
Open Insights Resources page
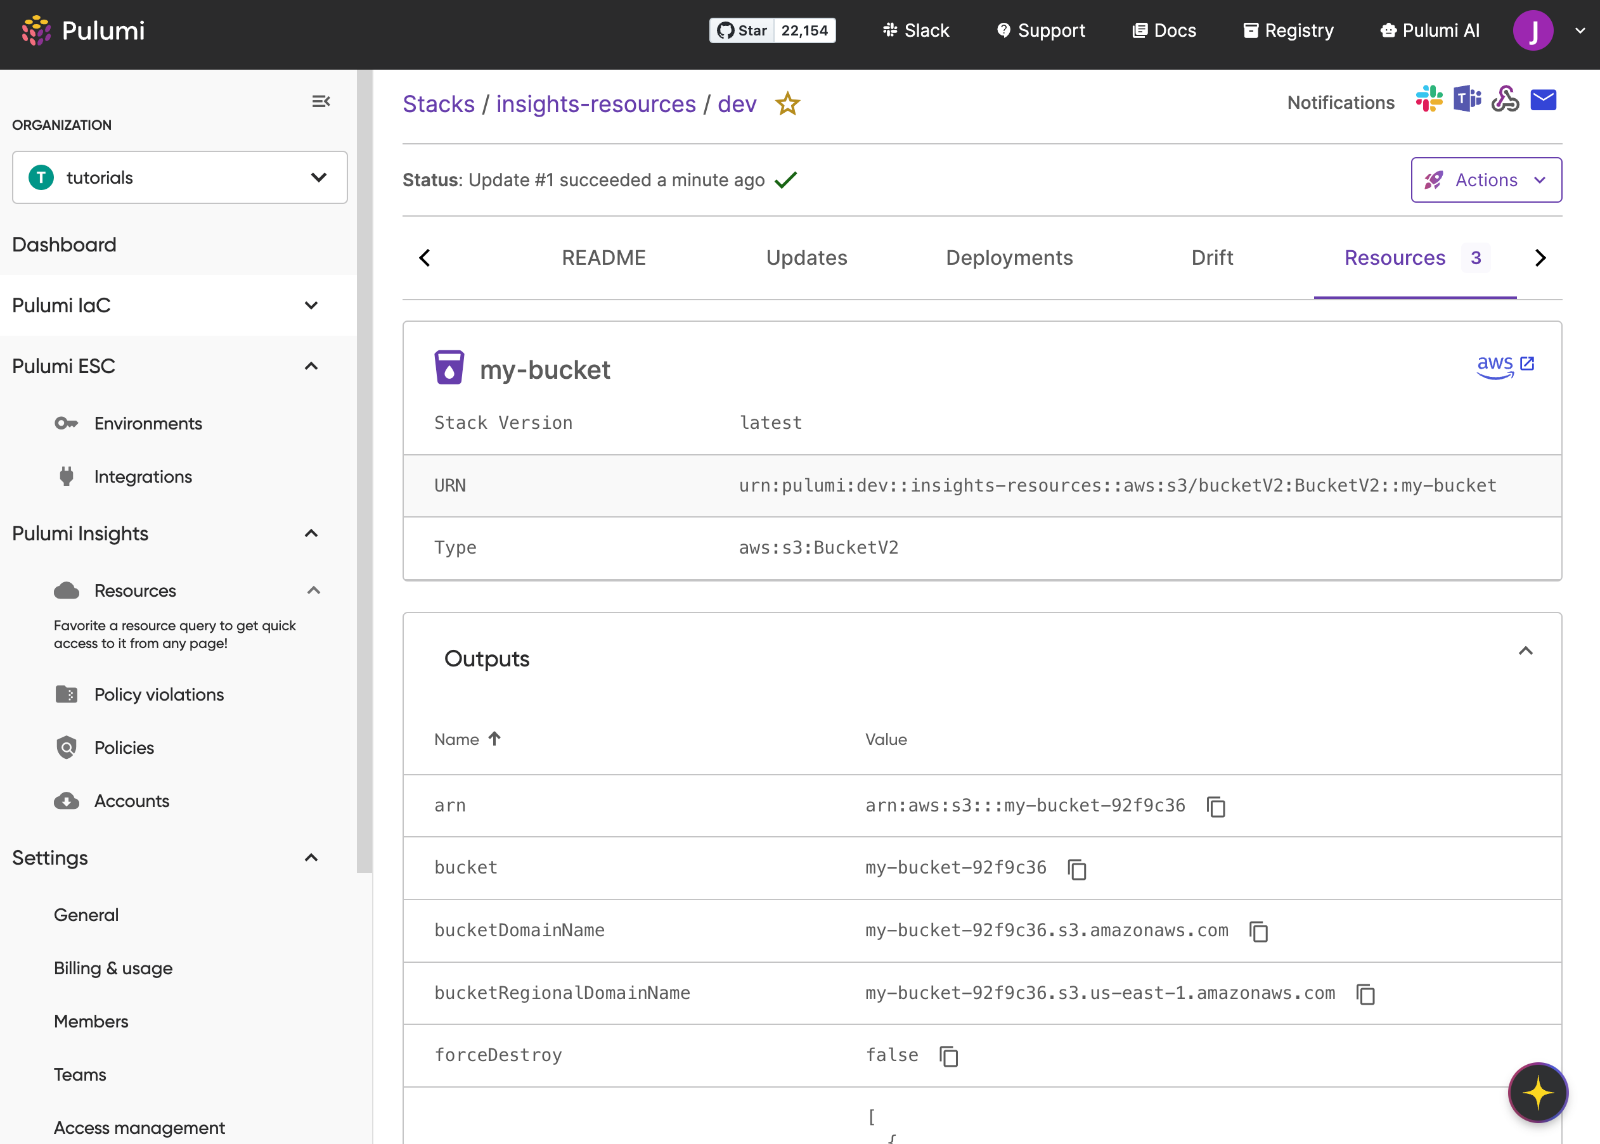click(x=135, y=590)
